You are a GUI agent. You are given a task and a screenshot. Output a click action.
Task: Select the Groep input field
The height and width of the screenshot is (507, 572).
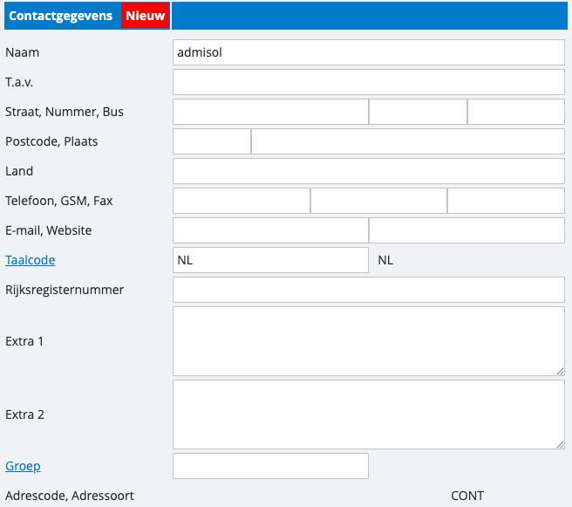[270, 466]
